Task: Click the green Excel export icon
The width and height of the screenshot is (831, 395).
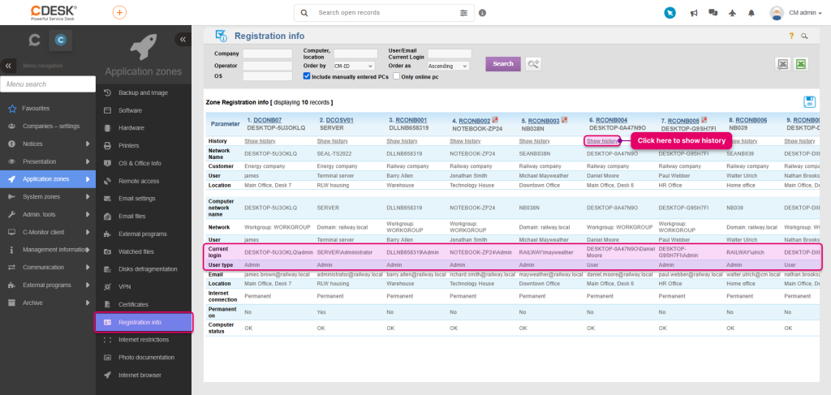Action: 800,64
